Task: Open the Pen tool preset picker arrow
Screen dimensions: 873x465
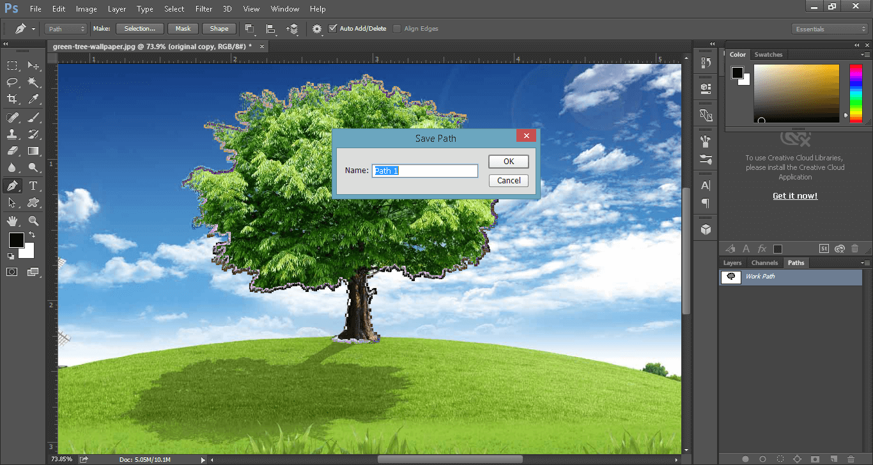Action: tap(33, 29)
